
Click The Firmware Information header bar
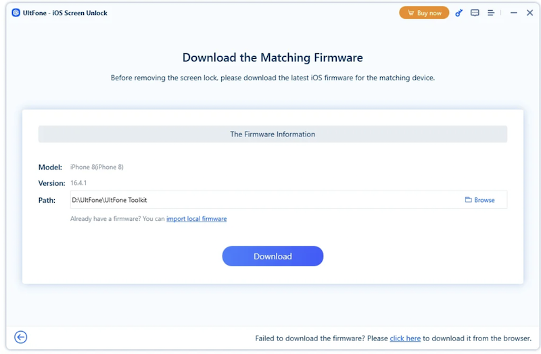273,134
